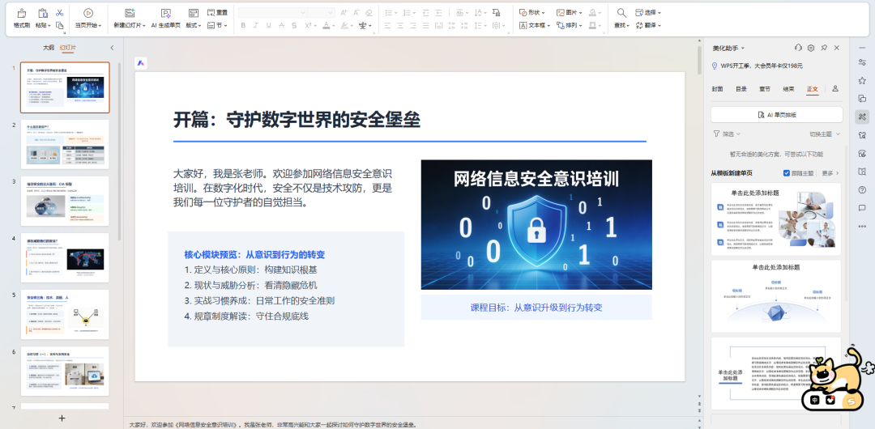The width and height of the screenshot is (875, 429).
Task: Click the 新建幻灯片 new slide icon
Action: [130, 13]
